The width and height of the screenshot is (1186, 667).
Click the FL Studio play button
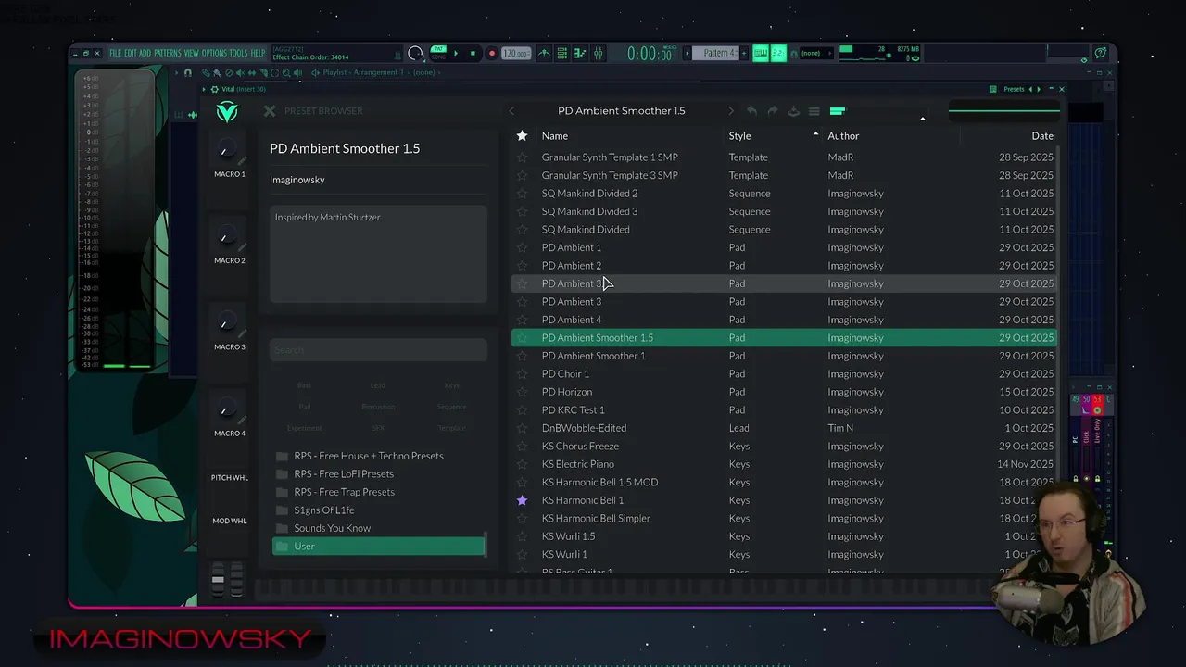456,54
